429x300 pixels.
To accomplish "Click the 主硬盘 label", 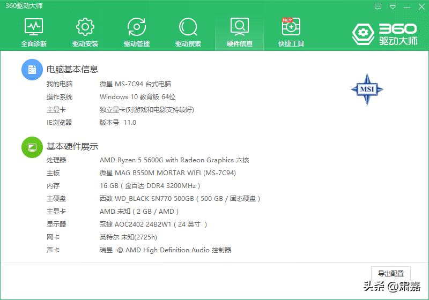I will [56, 199].
